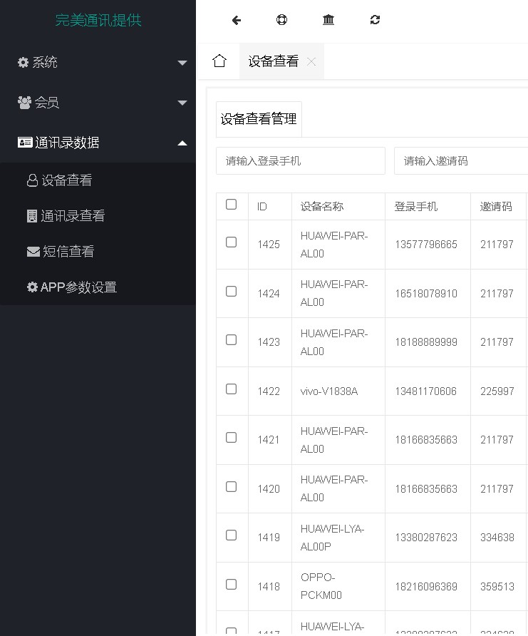Open 设备查看 in the sidebar
Image resolution: width=528 pixels, height=636 pixels.
tap(98, 180)
